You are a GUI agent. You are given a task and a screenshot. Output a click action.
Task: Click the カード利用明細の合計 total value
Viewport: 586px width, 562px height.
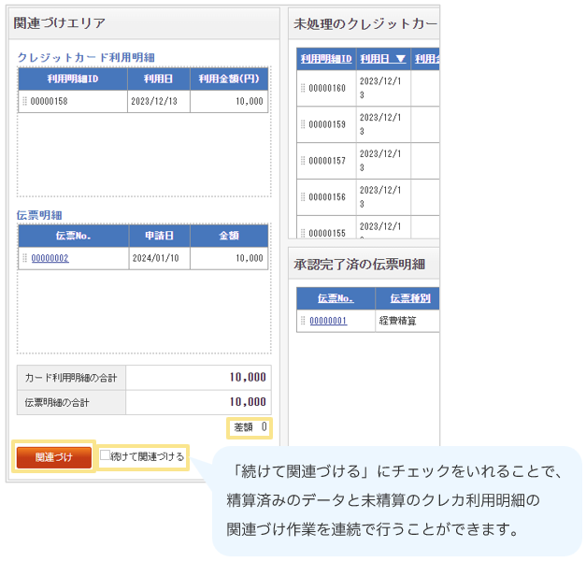point(198,378)
